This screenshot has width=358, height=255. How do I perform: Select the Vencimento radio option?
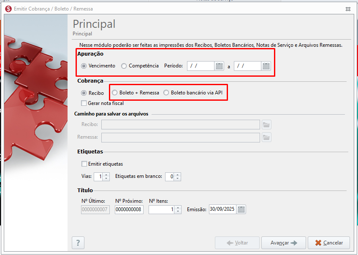98,66
